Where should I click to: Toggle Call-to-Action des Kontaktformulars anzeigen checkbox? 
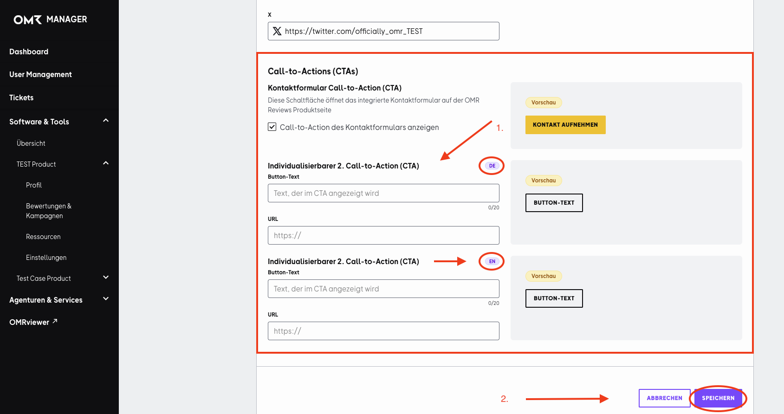(272, 127)
